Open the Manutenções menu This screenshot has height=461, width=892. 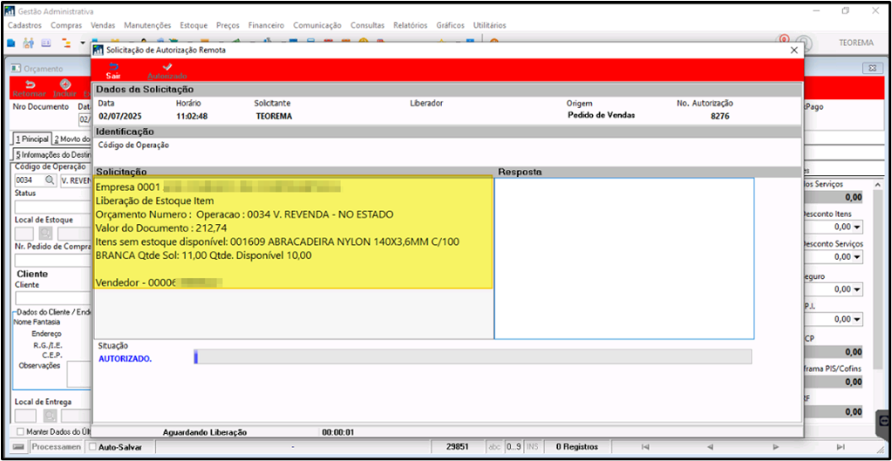(x=147, y=25)
